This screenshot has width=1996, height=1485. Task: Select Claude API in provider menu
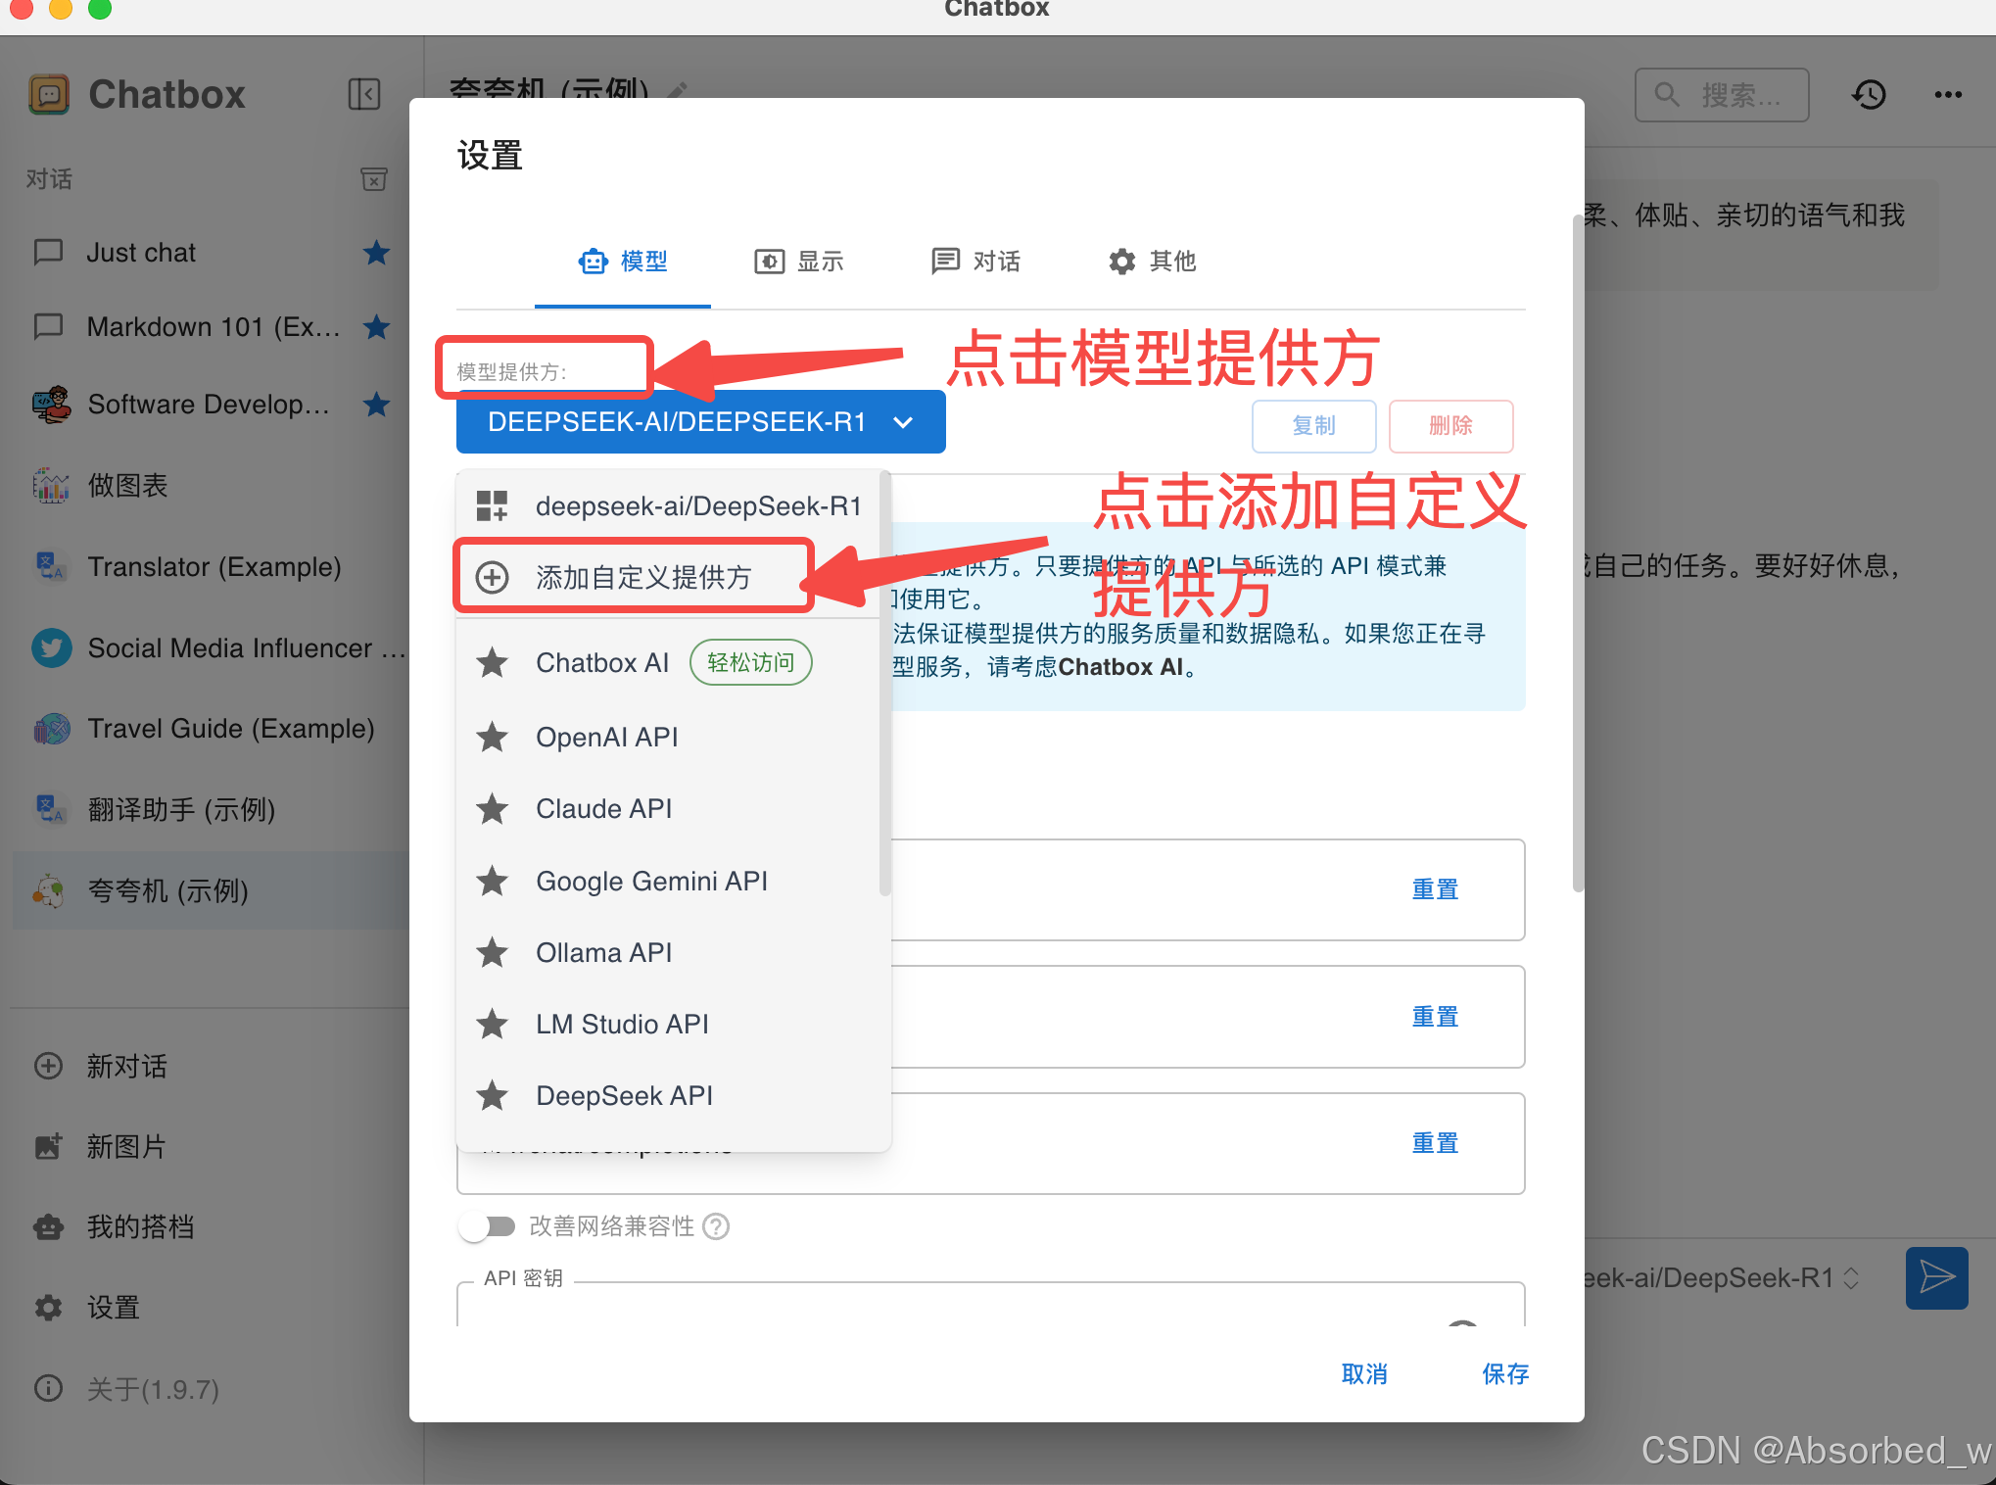(603, 809)
